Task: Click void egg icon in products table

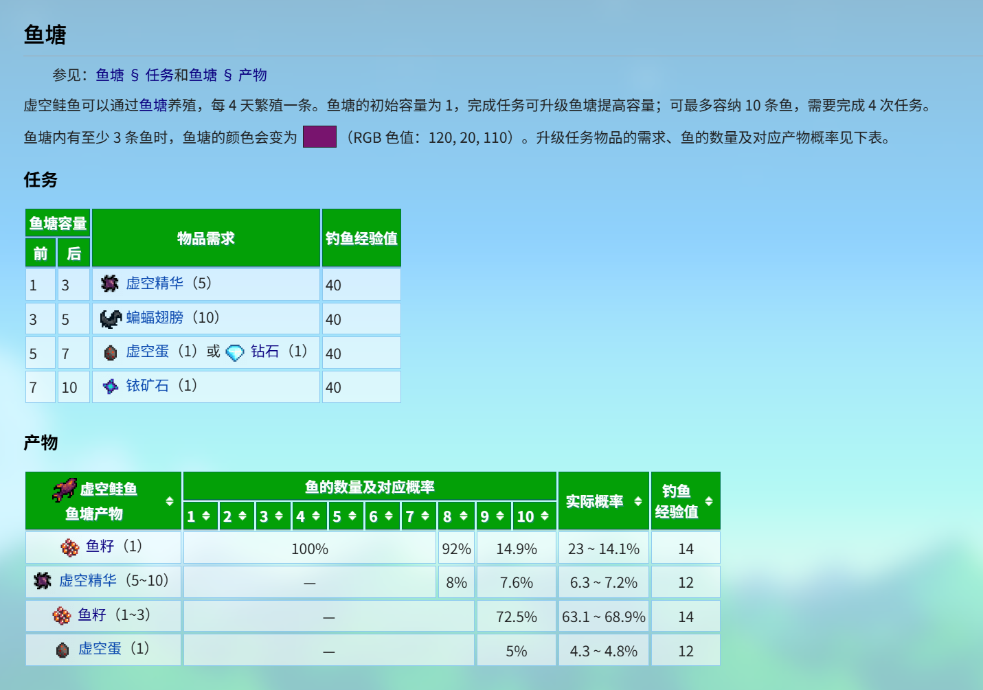Action: (x=63, y=649)
